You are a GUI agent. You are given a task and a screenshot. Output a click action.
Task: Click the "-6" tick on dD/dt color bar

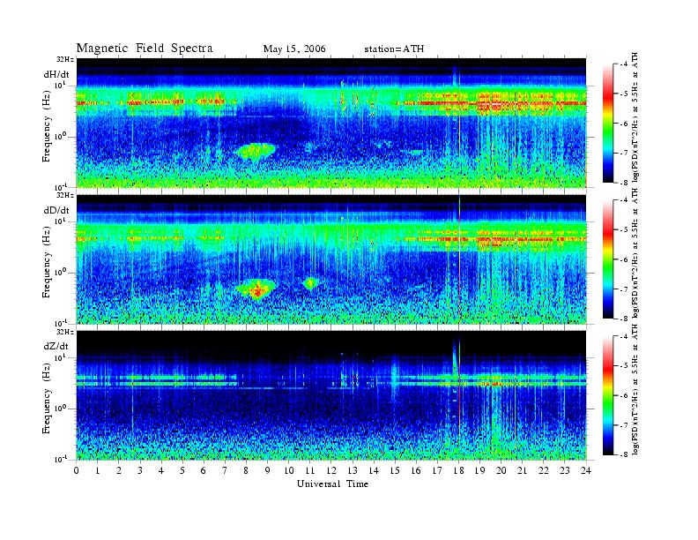(x=624, y=259)
